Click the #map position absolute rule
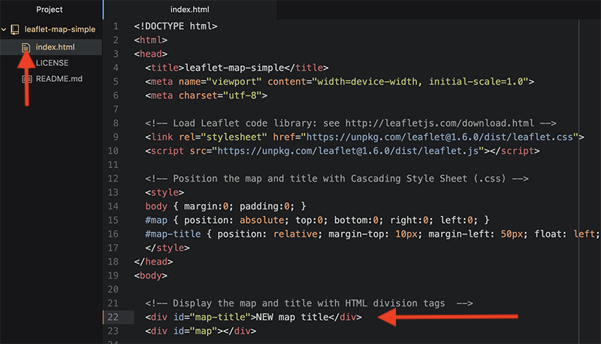This screenshot has width=601, height=344. click(x=317, y=220)
